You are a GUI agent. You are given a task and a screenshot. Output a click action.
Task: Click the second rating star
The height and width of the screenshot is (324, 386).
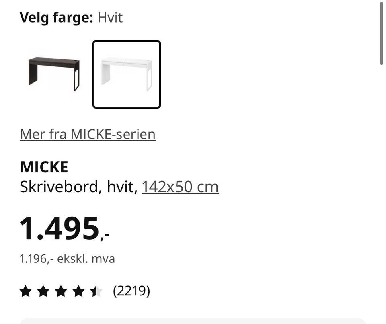pyautogui.click(x=43, y=291)
